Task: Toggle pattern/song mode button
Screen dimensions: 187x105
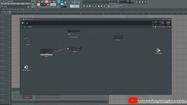Action: point(39,5)
